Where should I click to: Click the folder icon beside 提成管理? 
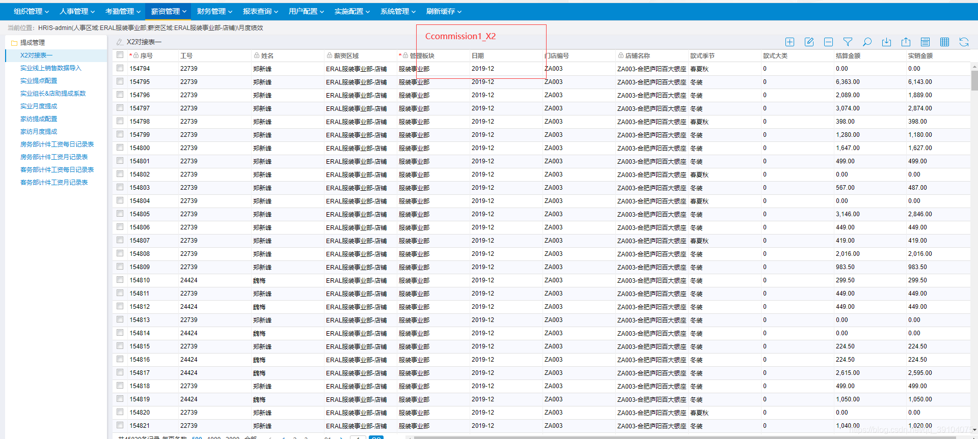pyautogui.click(x=14, y=43)
